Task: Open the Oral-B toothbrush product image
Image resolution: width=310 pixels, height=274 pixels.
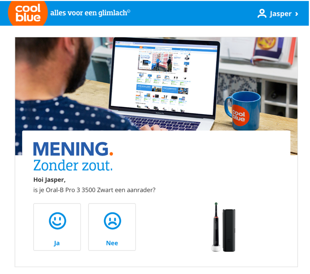Action: click(x=216, y=227)
